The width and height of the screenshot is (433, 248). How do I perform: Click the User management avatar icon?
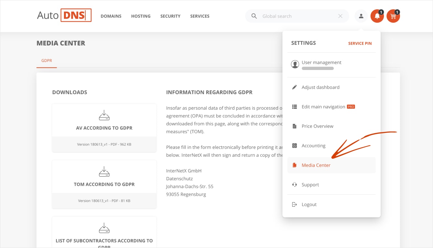coord(295,64)
